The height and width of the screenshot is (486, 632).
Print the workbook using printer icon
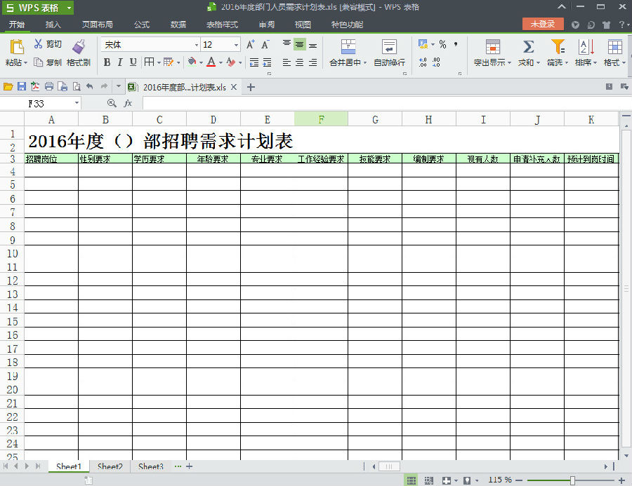click(48, 86)
